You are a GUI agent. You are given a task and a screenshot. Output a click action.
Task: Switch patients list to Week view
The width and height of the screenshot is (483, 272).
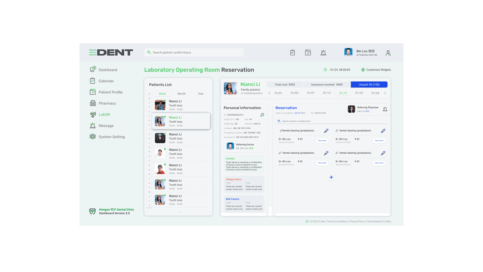(162, 94)
